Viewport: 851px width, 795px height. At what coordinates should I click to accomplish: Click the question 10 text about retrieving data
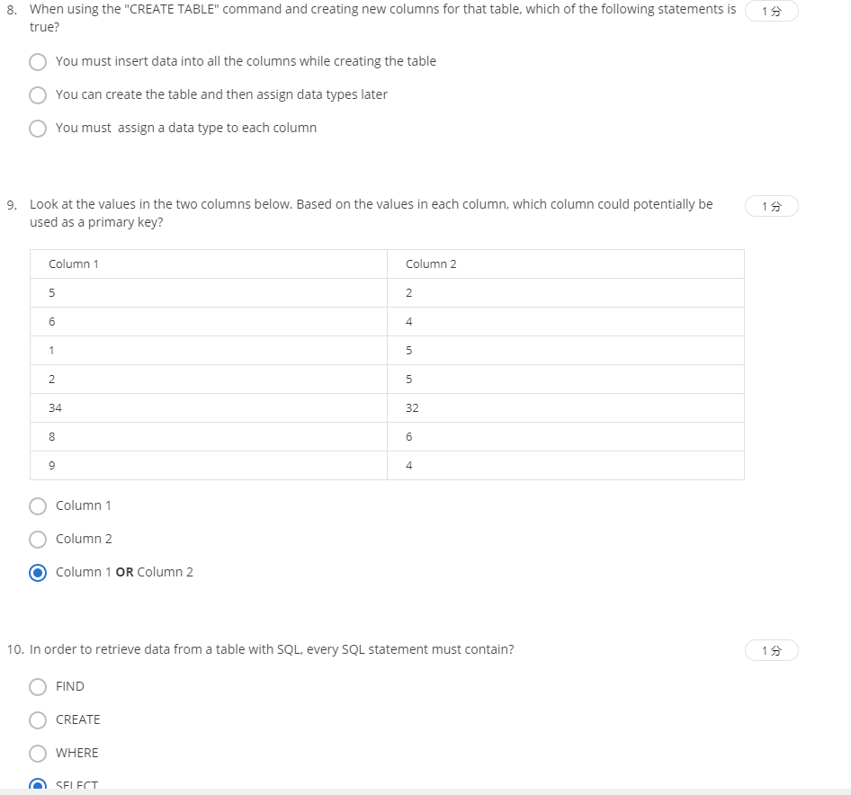(x=272, y=648)
